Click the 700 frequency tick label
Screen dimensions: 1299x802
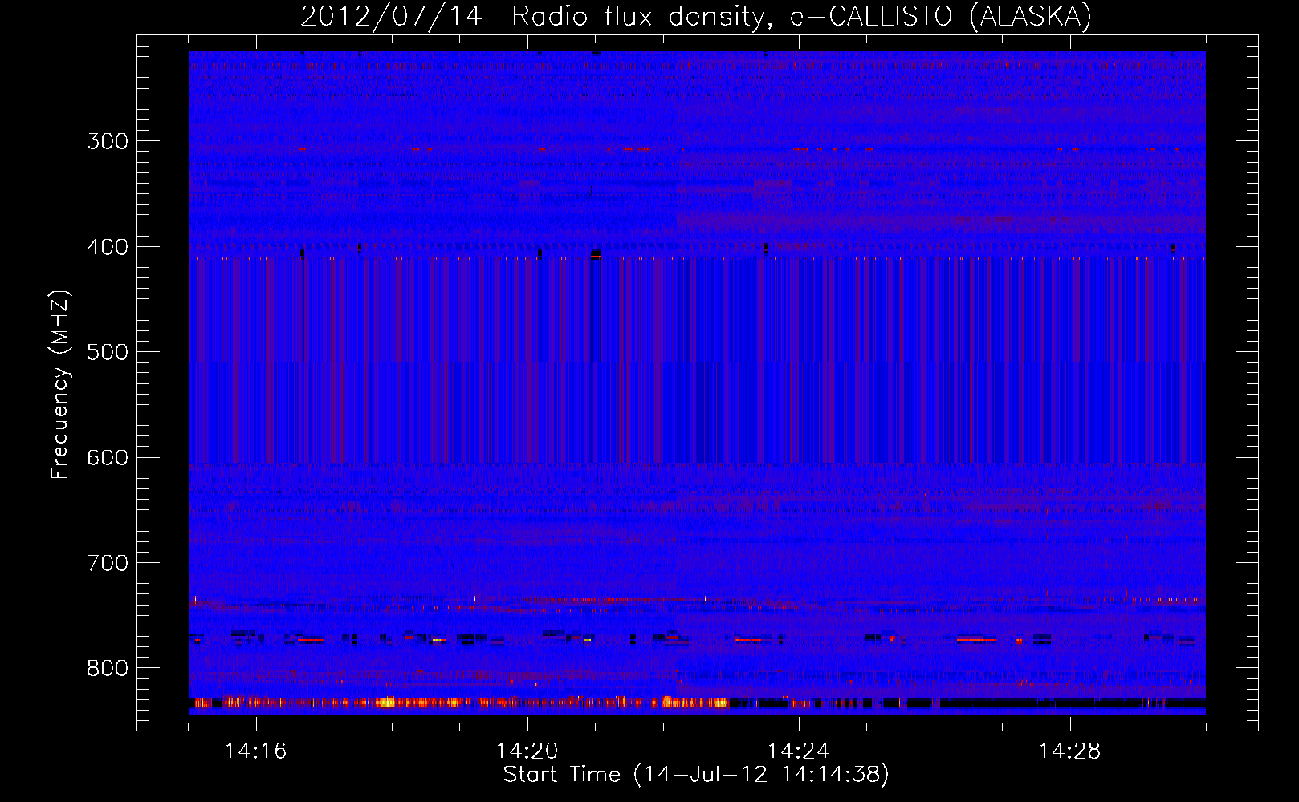pyautogui.click(x=108, y=563)
